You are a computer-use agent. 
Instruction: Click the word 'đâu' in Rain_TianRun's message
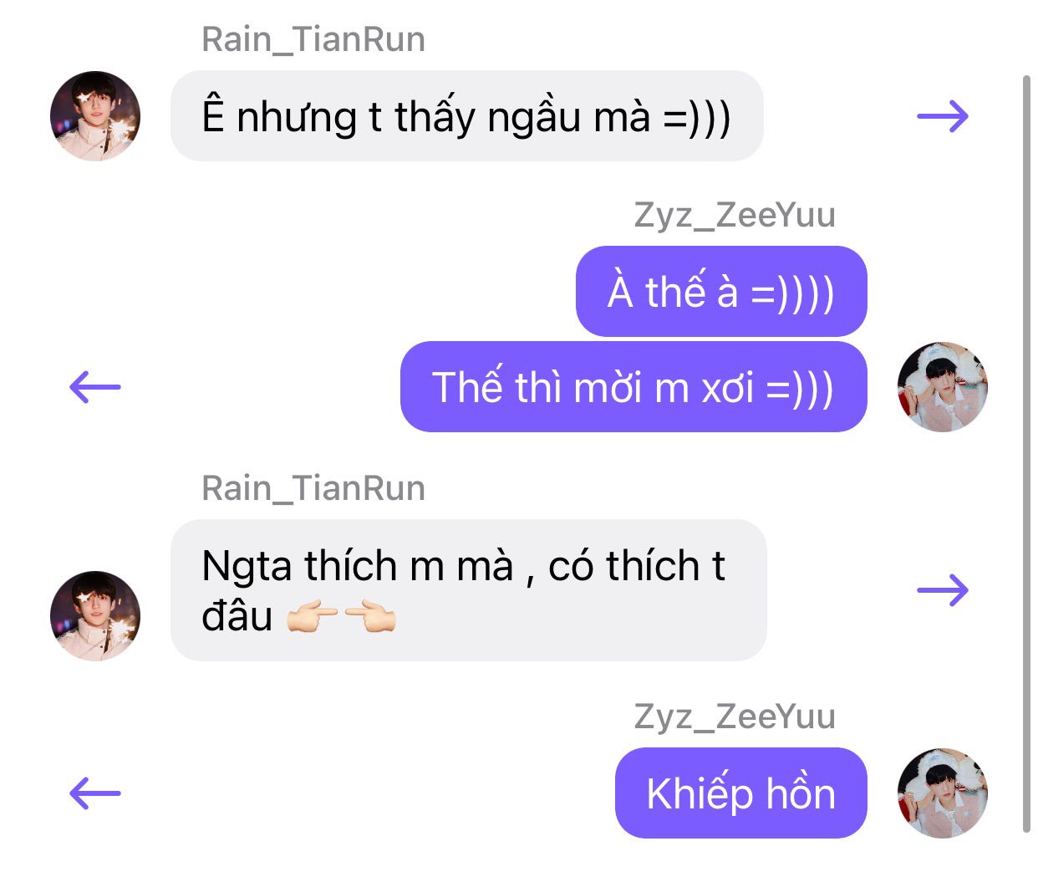(x=237, y=616)
